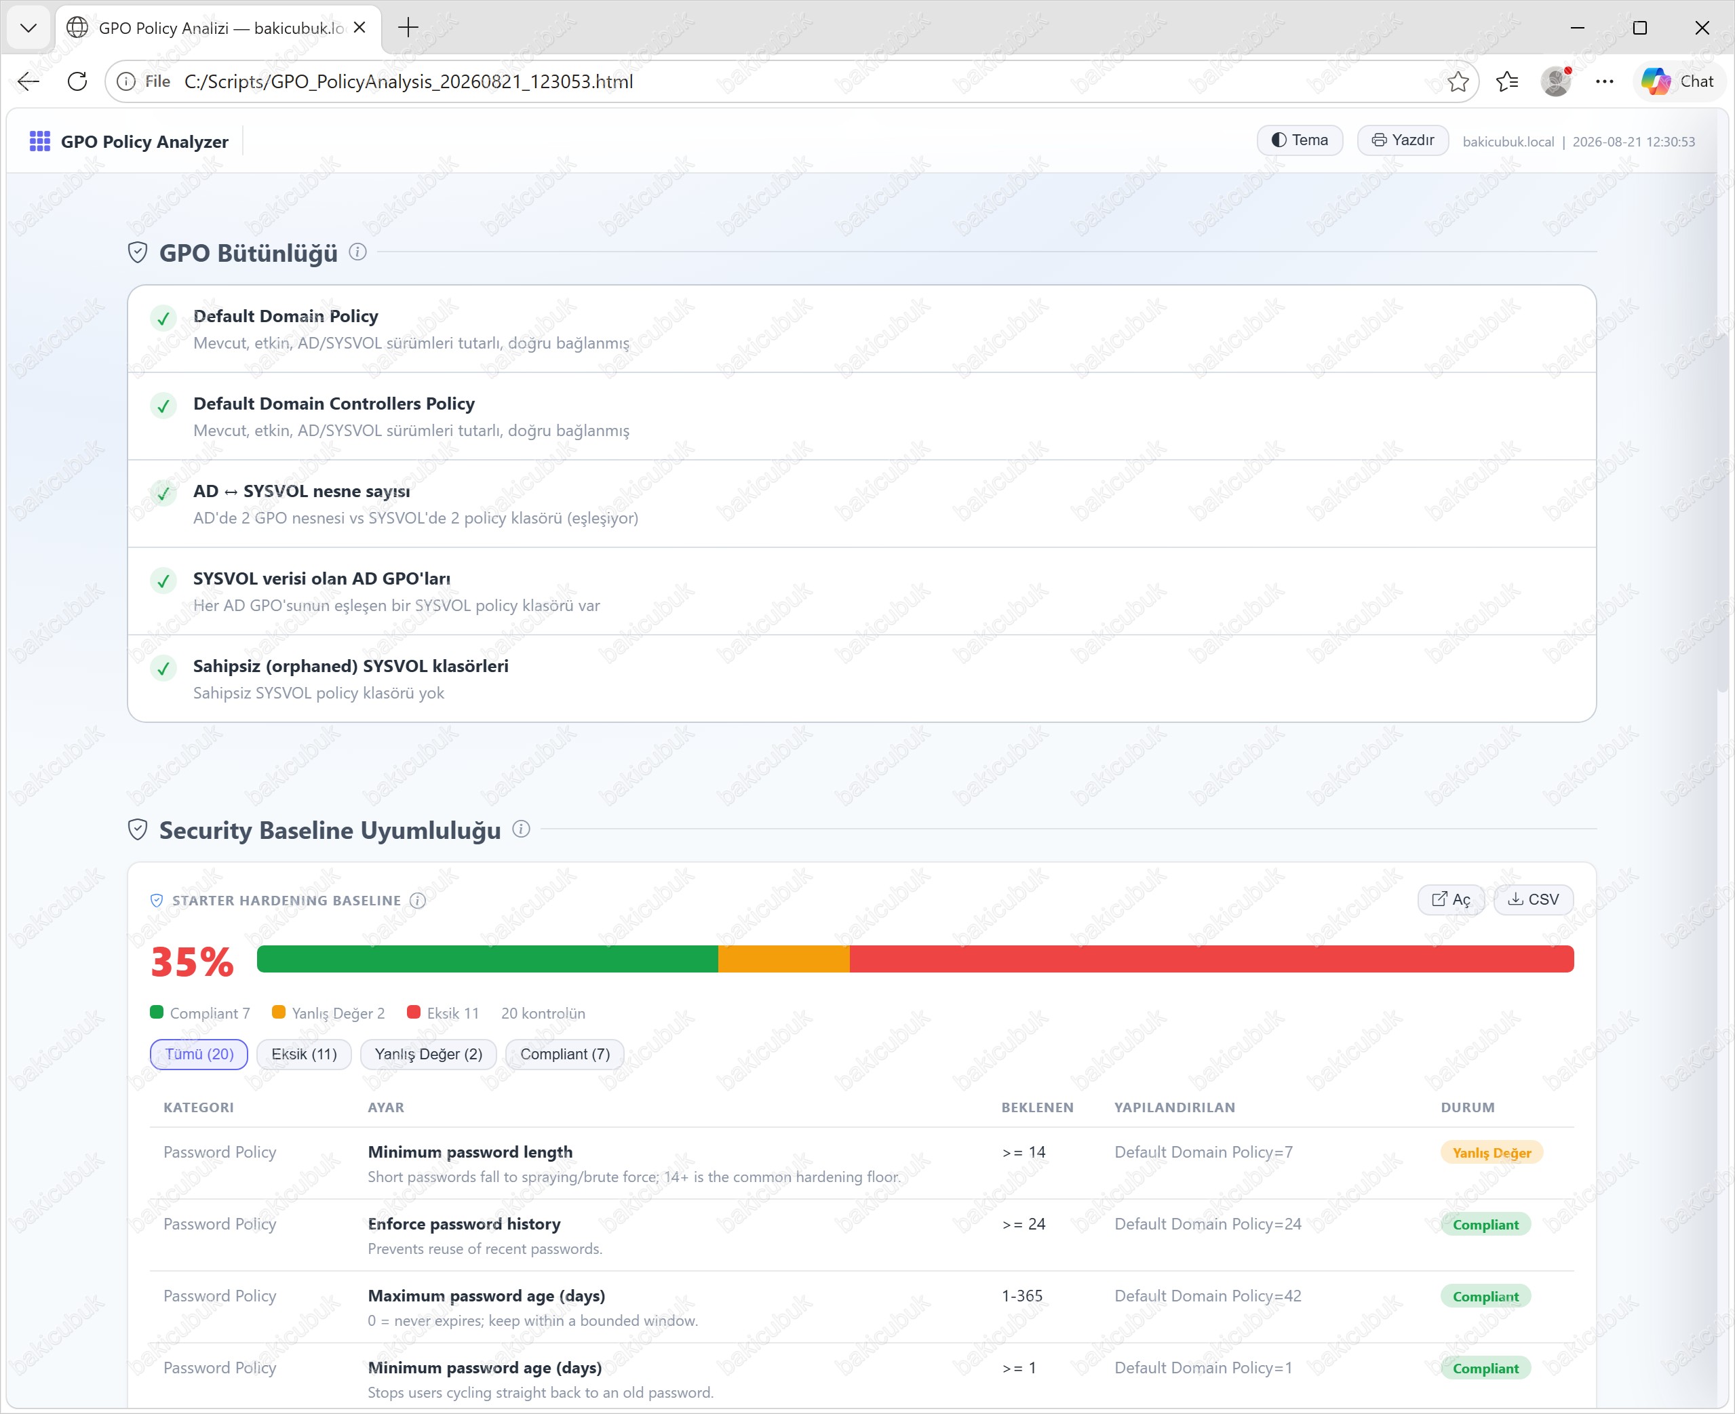Toggle the Tema theme switch

click(x=1300, y=140)
